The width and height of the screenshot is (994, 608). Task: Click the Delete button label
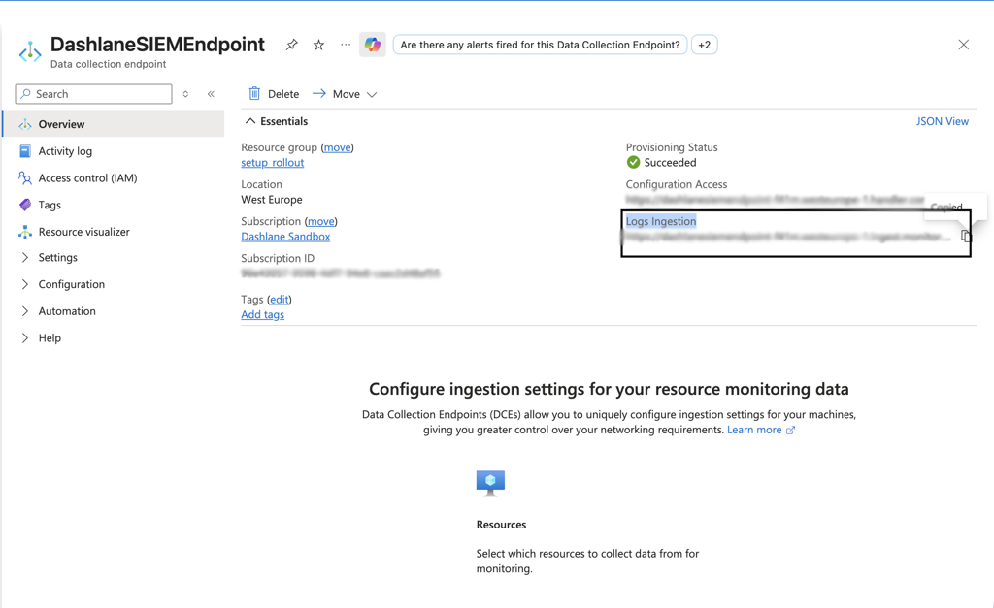click(x=283, y=94)
